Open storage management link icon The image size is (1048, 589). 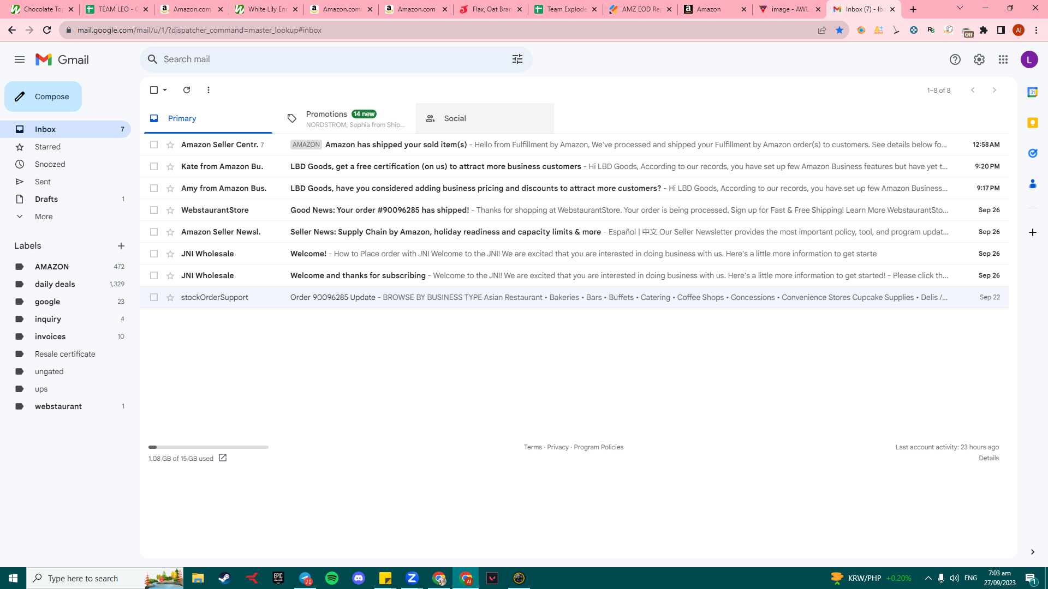[223, 458]
